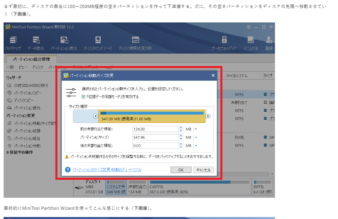
Task: Click the yellow partition block in size bar
Action: click(x=152, y=116)
